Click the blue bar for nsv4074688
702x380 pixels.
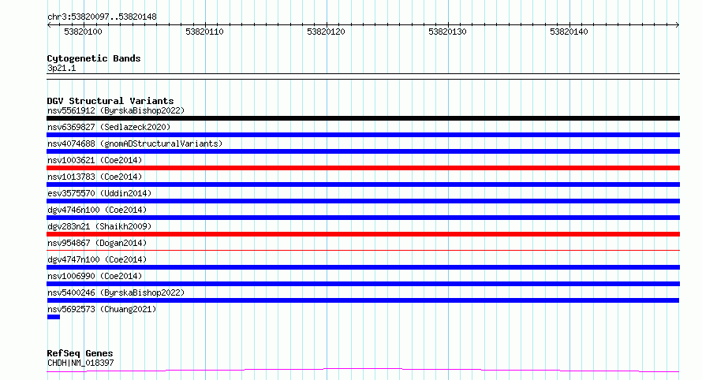coord(363,151)
